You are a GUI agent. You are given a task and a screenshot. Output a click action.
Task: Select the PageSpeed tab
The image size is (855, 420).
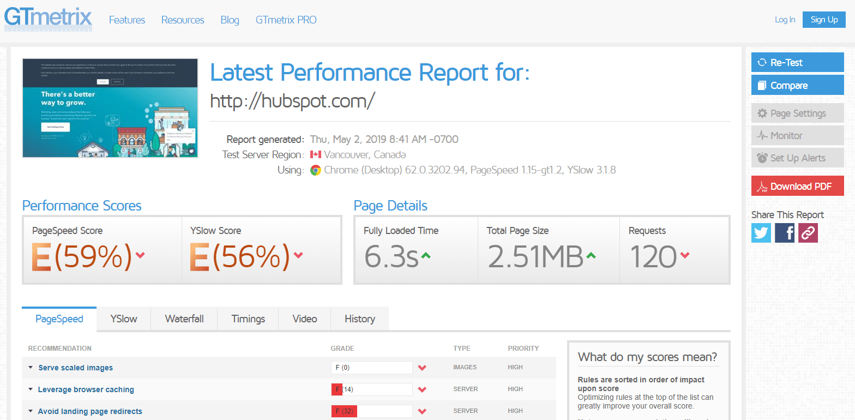pyautogui.click(x=59, y=319)
